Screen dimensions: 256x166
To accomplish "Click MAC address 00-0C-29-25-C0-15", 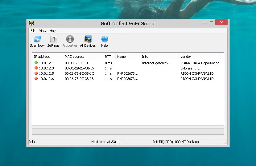I will [79, 68].
